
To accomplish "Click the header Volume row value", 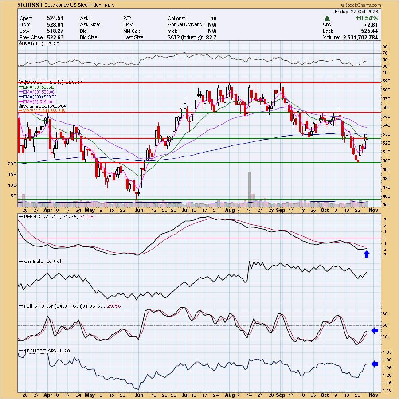I will point(360,37).
